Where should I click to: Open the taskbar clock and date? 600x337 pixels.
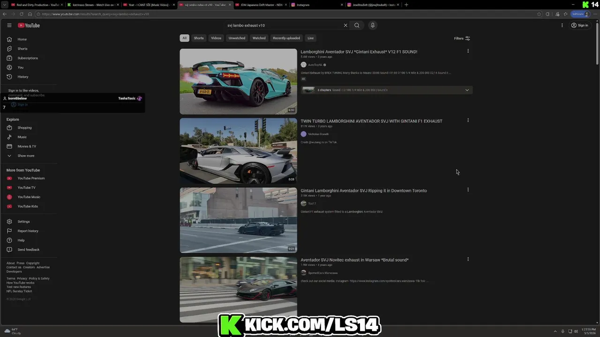589,331
